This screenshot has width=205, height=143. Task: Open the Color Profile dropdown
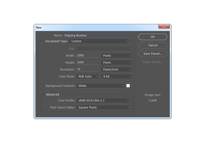[x=103, y=100]
